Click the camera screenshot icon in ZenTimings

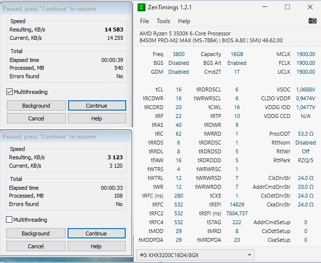click(x=312, y=21)
